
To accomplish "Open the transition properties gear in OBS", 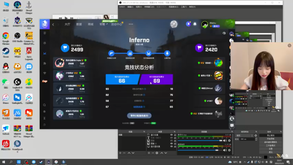I will click(x=256, y=135).
